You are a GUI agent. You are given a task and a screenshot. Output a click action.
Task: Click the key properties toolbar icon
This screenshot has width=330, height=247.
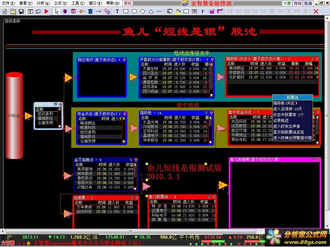[x=30, y=11]
